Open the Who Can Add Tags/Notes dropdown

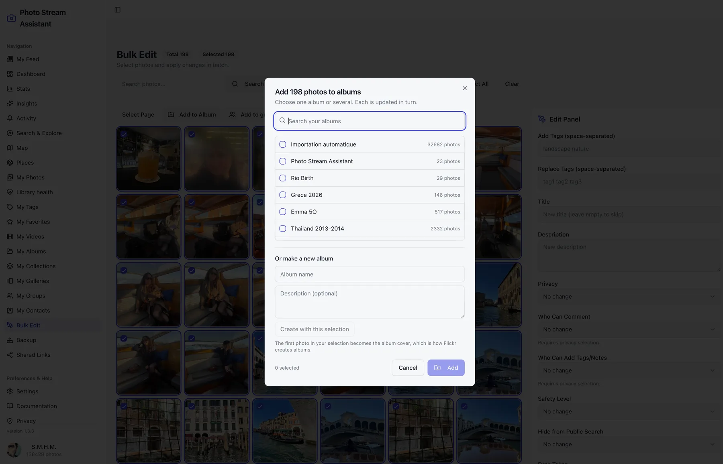[x=629, y=370]
